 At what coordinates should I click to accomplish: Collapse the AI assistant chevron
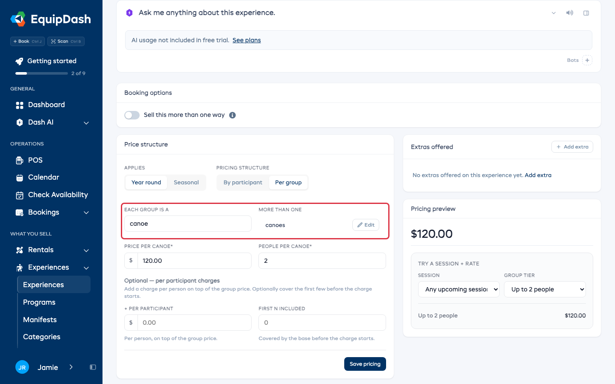click(x=553, y=13)
